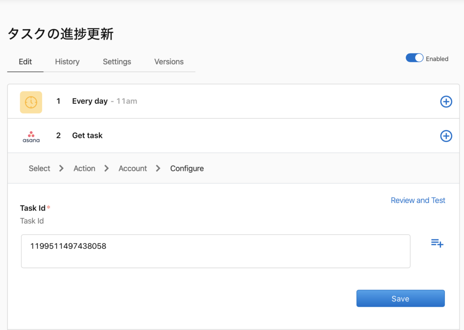Jump to the Action breadcrumb step
This screenshot has height=330, width=464.
84,168
